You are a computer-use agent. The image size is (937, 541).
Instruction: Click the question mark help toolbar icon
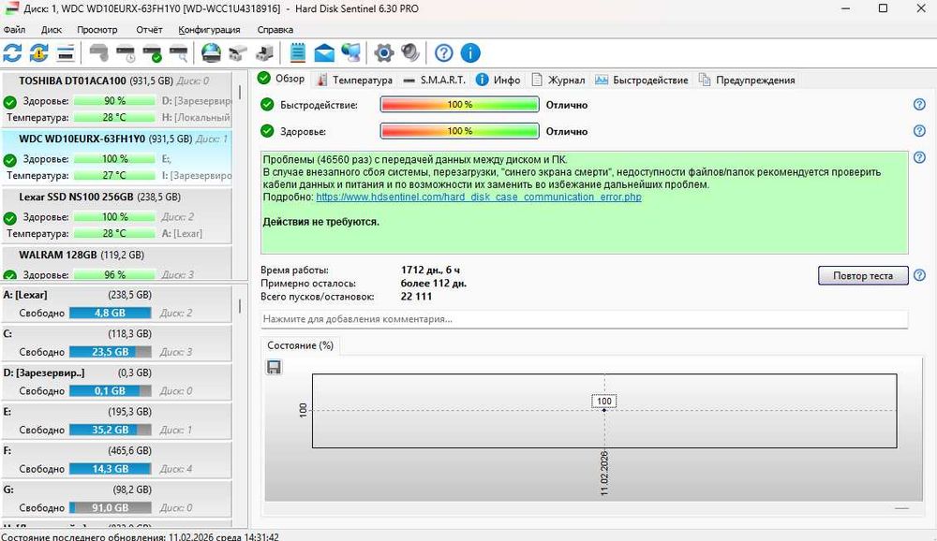pyautogui.click(x=443, y=53)
